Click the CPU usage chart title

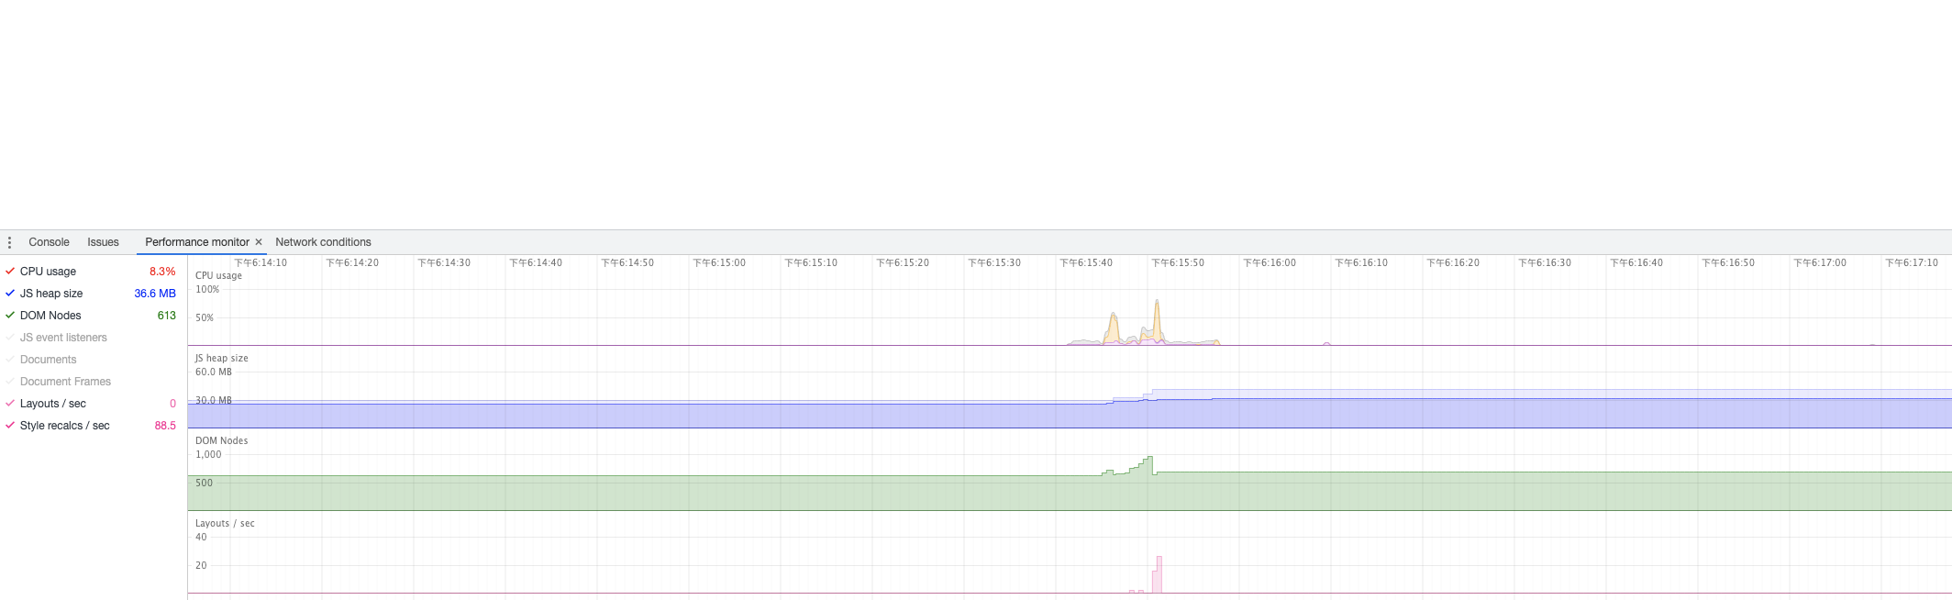point(218,275)
